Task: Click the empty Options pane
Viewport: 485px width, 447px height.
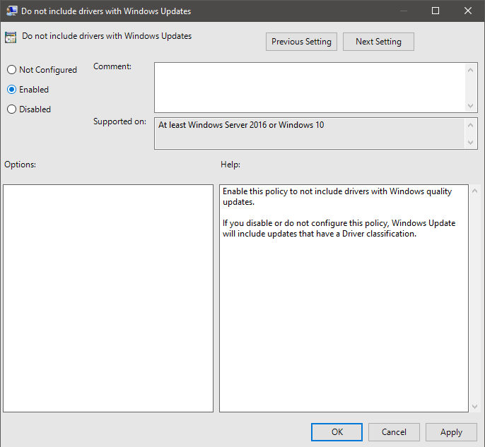Action: click(x=108, y=298)
